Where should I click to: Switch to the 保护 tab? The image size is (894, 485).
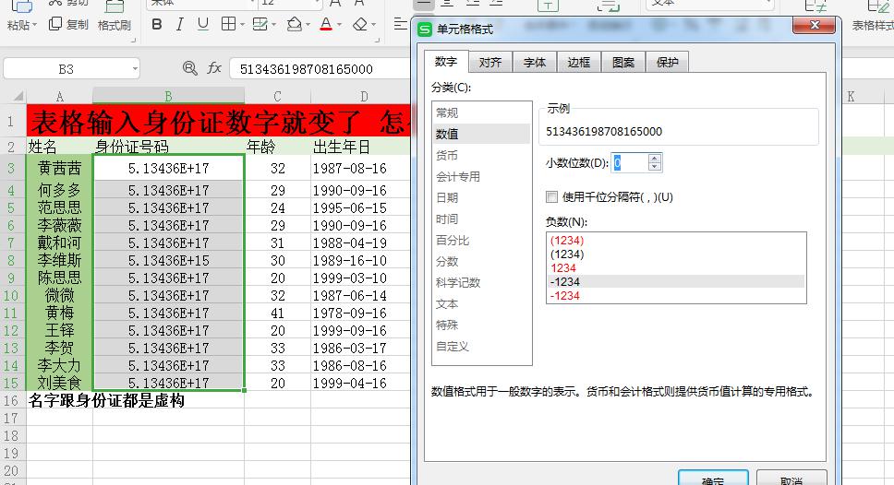pos(667,62)
